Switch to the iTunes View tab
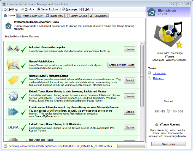Screen dimensions: 193x151 (54, 16)
